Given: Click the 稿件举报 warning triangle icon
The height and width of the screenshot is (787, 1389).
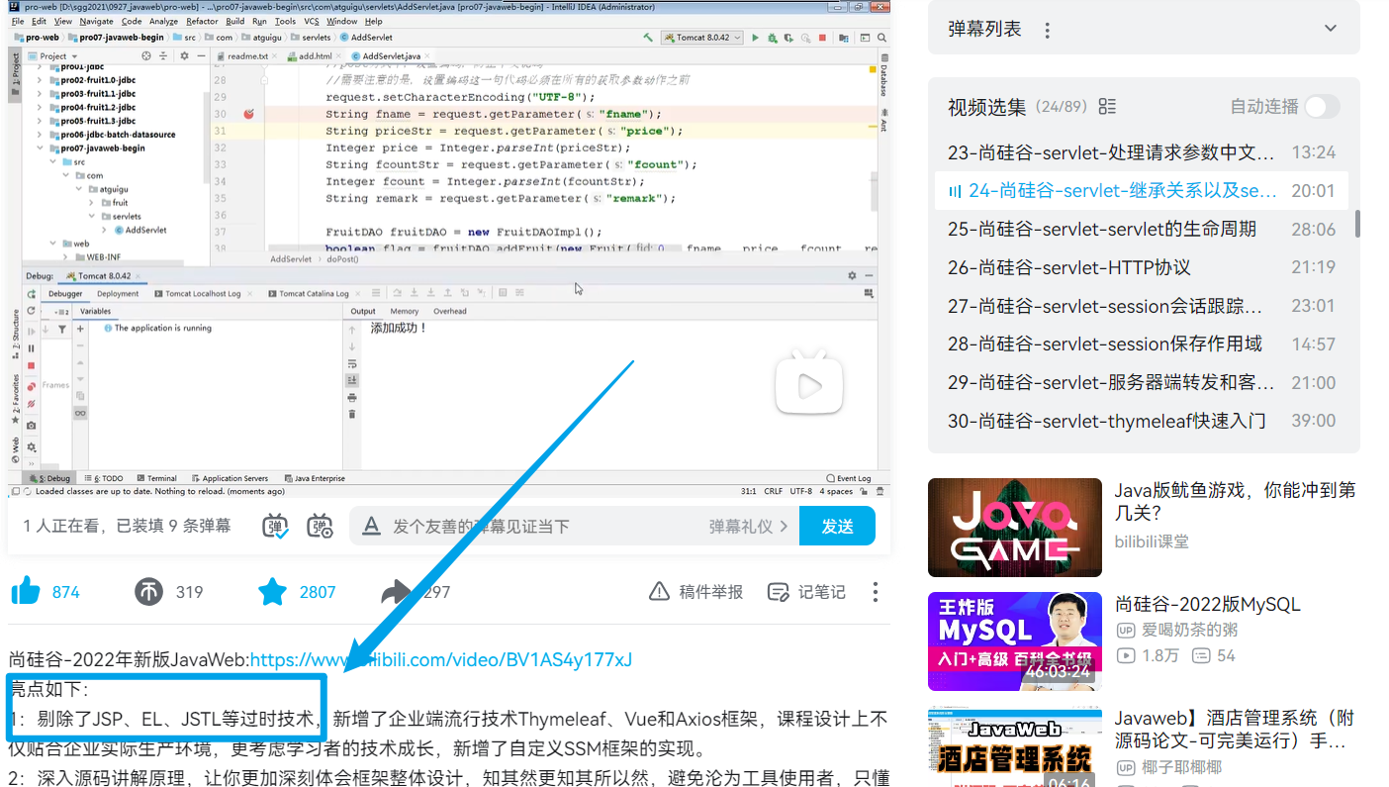Looking at the screenshot, I should pos(659,592).
